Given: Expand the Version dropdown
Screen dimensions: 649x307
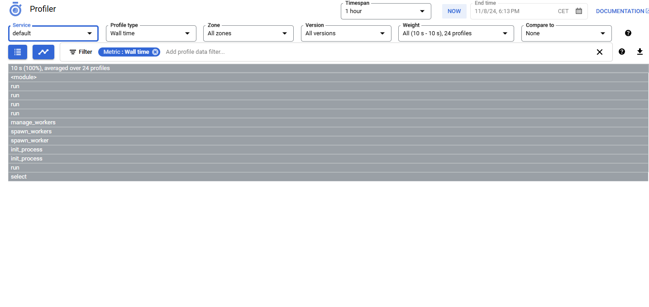Looking at the screenshot, I should 346,33.
